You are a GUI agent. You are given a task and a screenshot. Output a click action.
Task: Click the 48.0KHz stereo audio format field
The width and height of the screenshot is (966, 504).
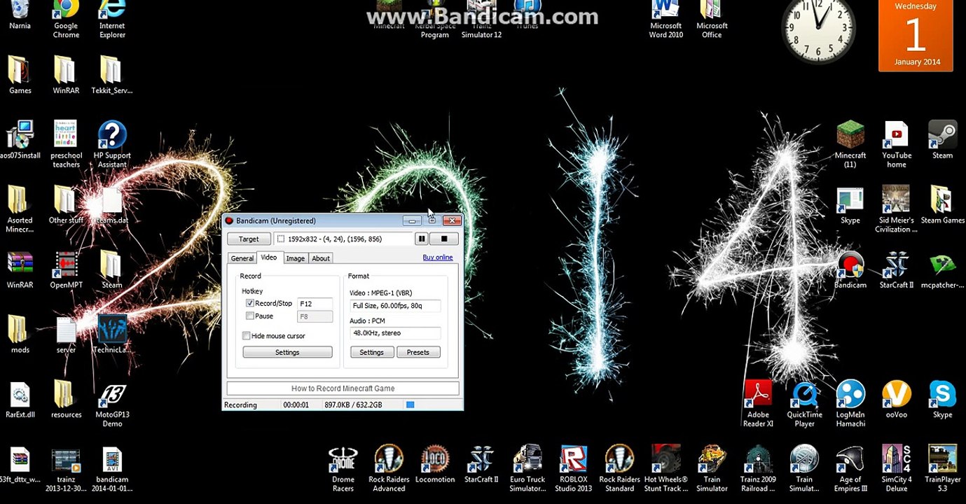click(396, 333)
